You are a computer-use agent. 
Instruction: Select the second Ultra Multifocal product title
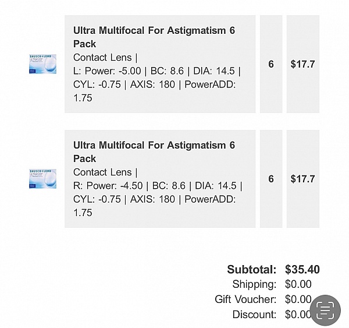point(154,152)
